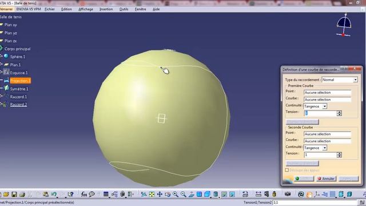The width and height of the screenshot is (366, 206).
Task: Click the Swap visible space icon
Action: (232, 195)
